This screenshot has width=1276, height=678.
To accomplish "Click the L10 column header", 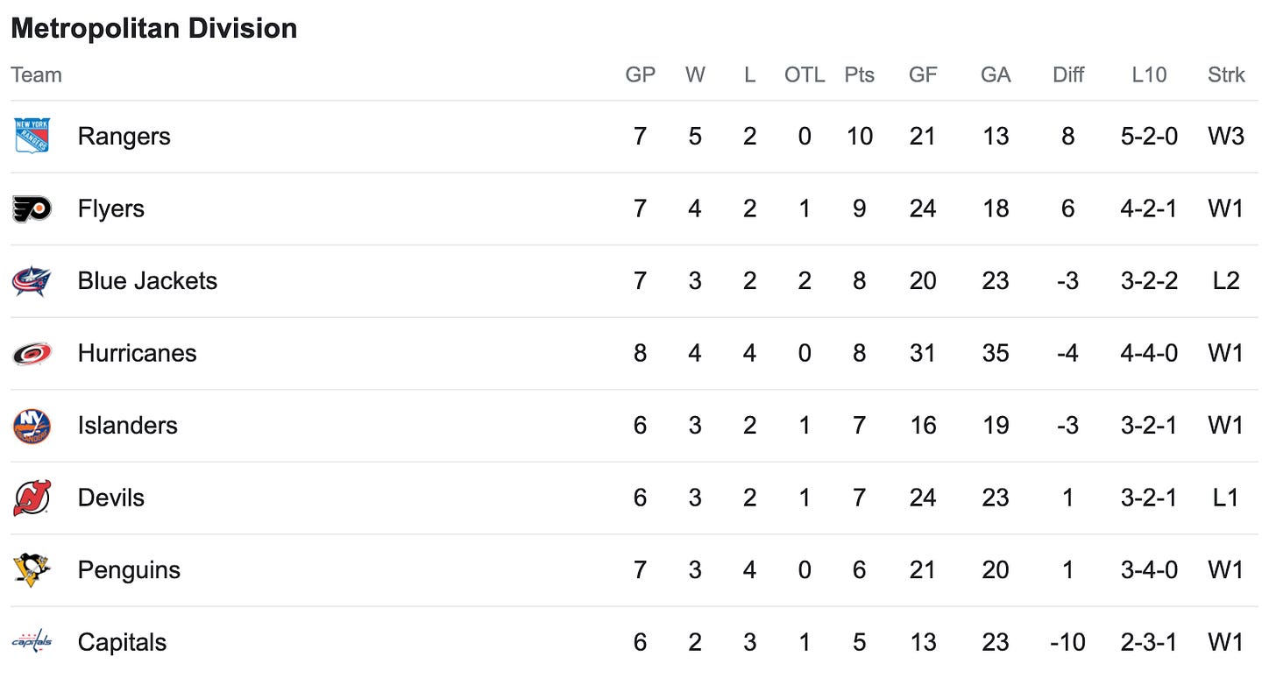I will pos(1149,75).
